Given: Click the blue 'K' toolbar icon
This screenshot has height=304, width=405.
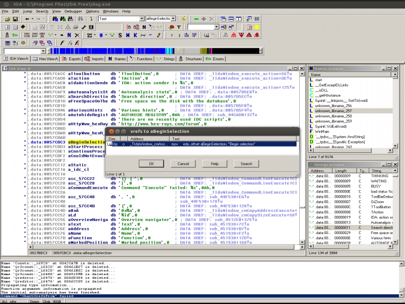Looking at the screenshot, I should [x=135, y=35].
